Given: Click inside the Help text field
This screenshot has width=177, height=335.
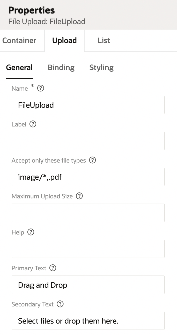Looking at the screenshot, I should pos(88,249).
